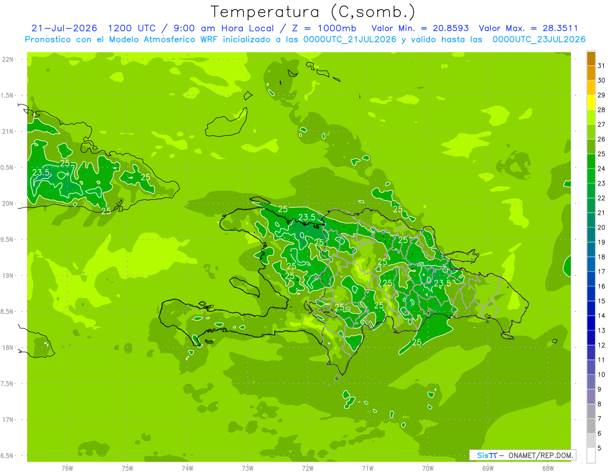Click the '24' colorbar scale label
This screenshot has height=475, width=615.
tap(602, 169)
